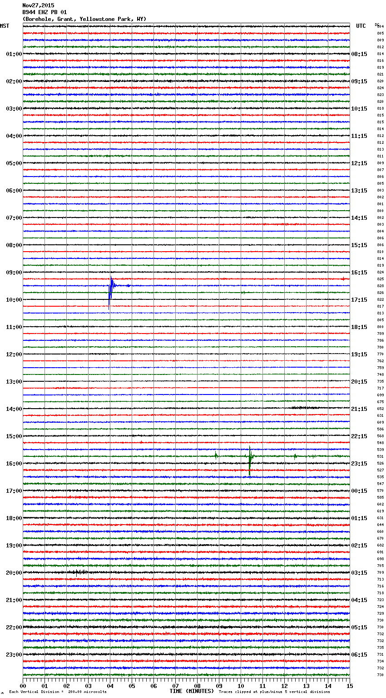Click x-axis minute tick label 15
This screenshot has width=386, height=698.
[349, 686]
